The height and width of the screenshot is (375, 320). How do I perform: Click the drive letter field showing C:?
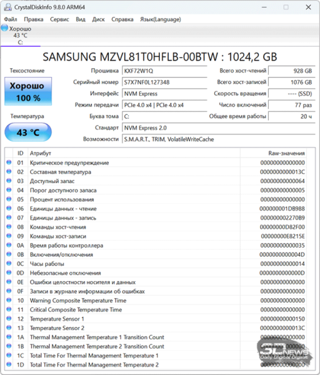(x=164, y=116)
